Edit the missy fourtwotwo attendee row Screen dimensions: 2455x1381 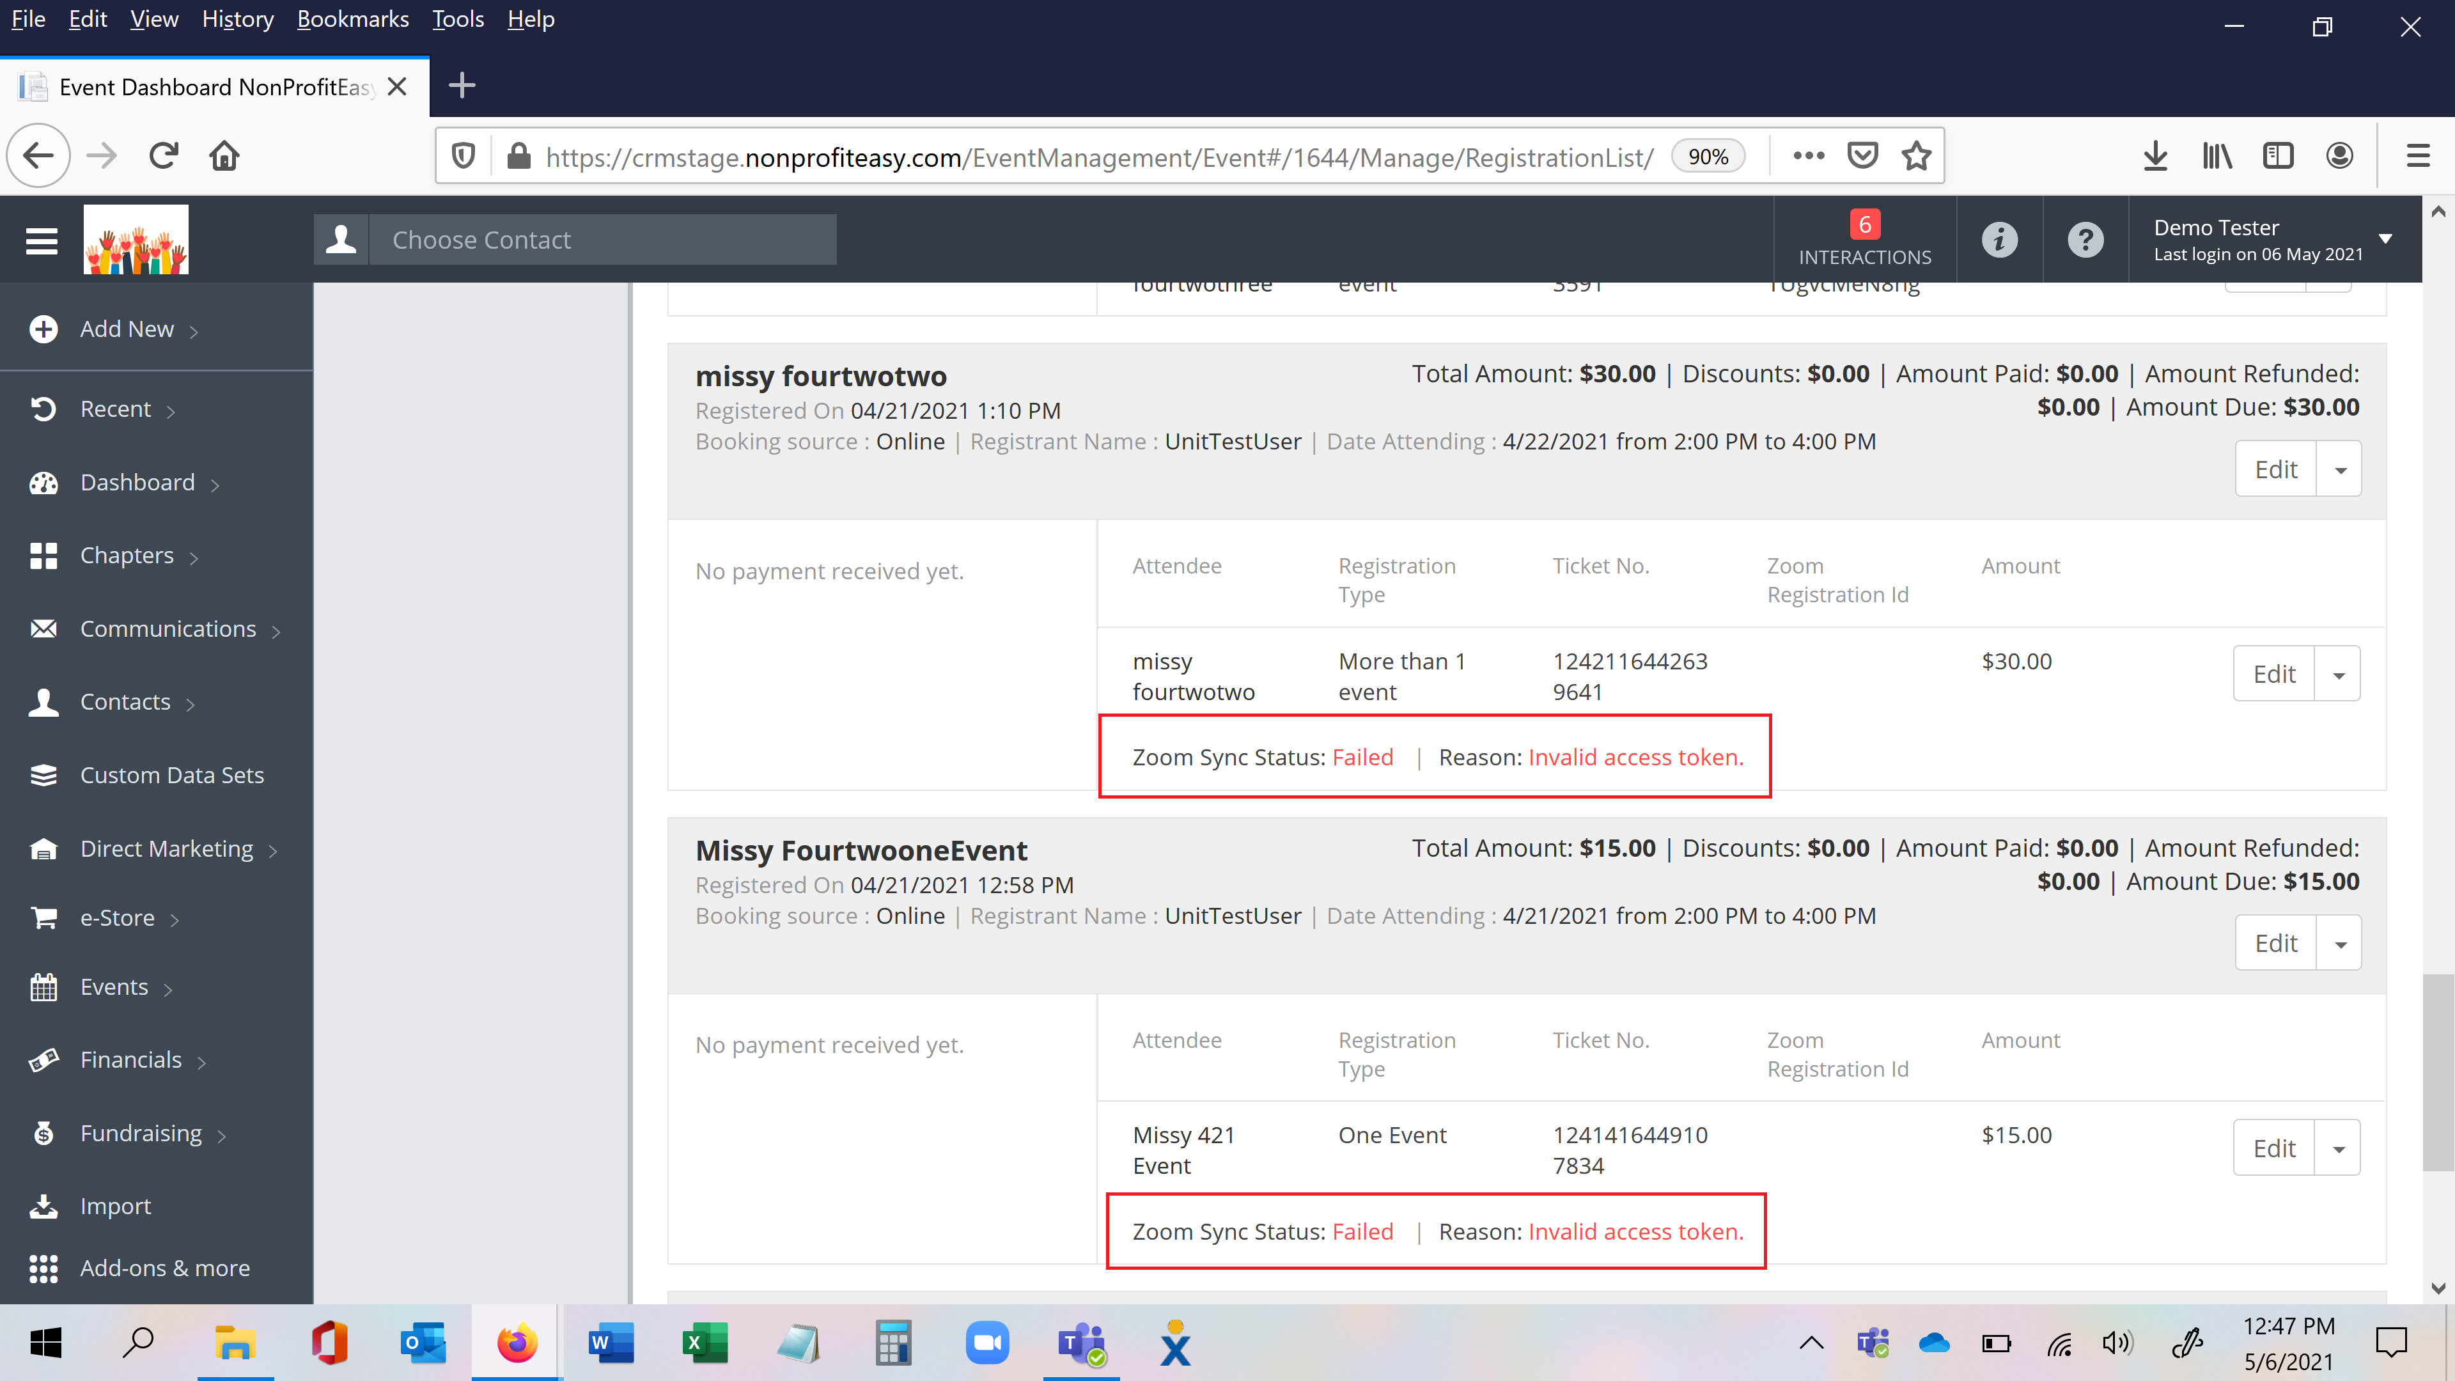[2274, 674]
